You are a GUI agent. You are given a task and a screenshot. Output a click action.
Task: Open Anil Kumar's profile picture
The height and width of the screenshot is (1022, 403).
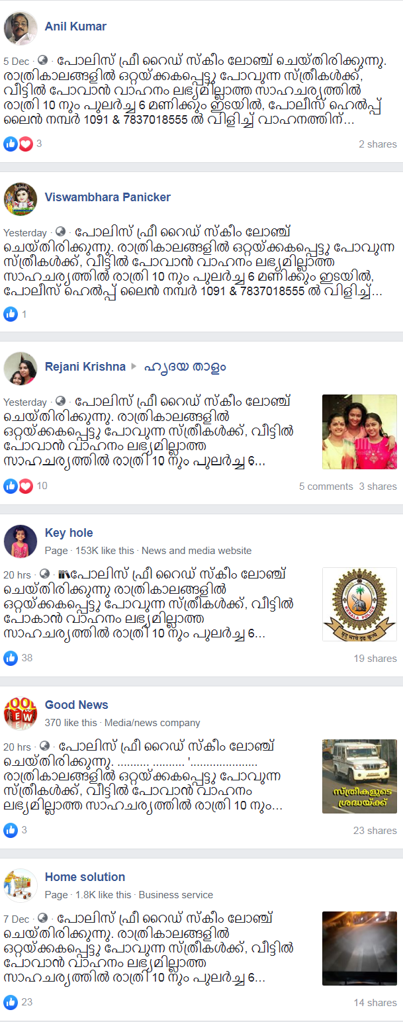pyautogui.click(x=21, y=27)
